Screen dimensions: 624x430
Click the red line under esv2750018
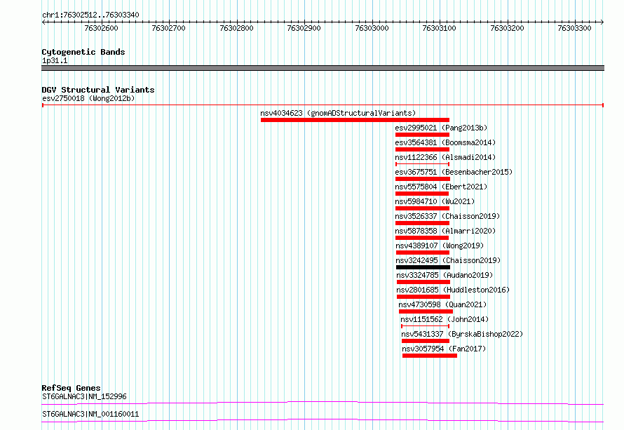click(x=323, y=105)
